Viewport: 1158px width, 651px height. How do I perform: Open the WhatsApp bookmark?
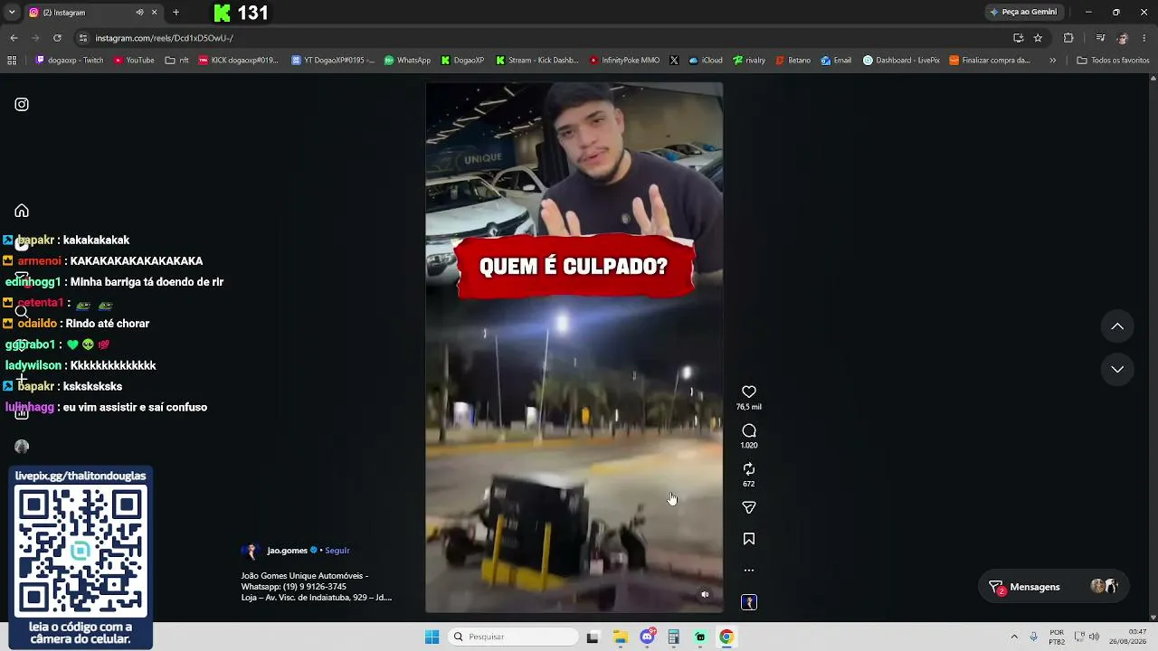click(407, 61)
